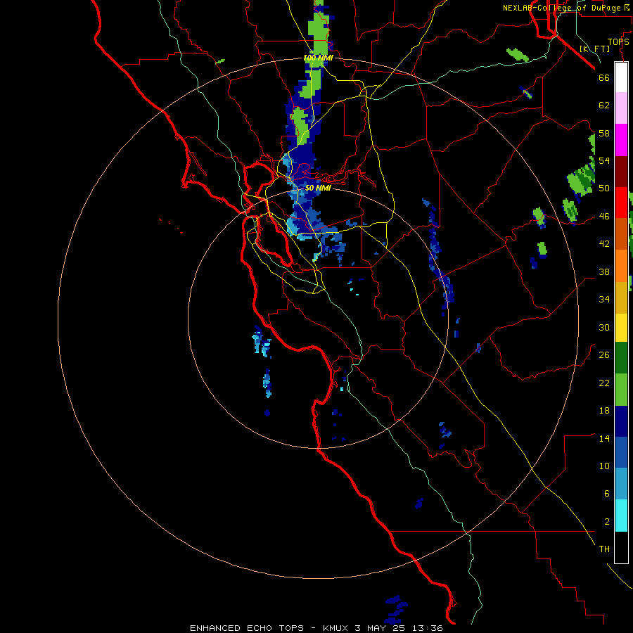Image resolution: width=633 pixels, height=633 pixels.
Task: Pick the magenta legend swatch near 58
Action: 621,140
